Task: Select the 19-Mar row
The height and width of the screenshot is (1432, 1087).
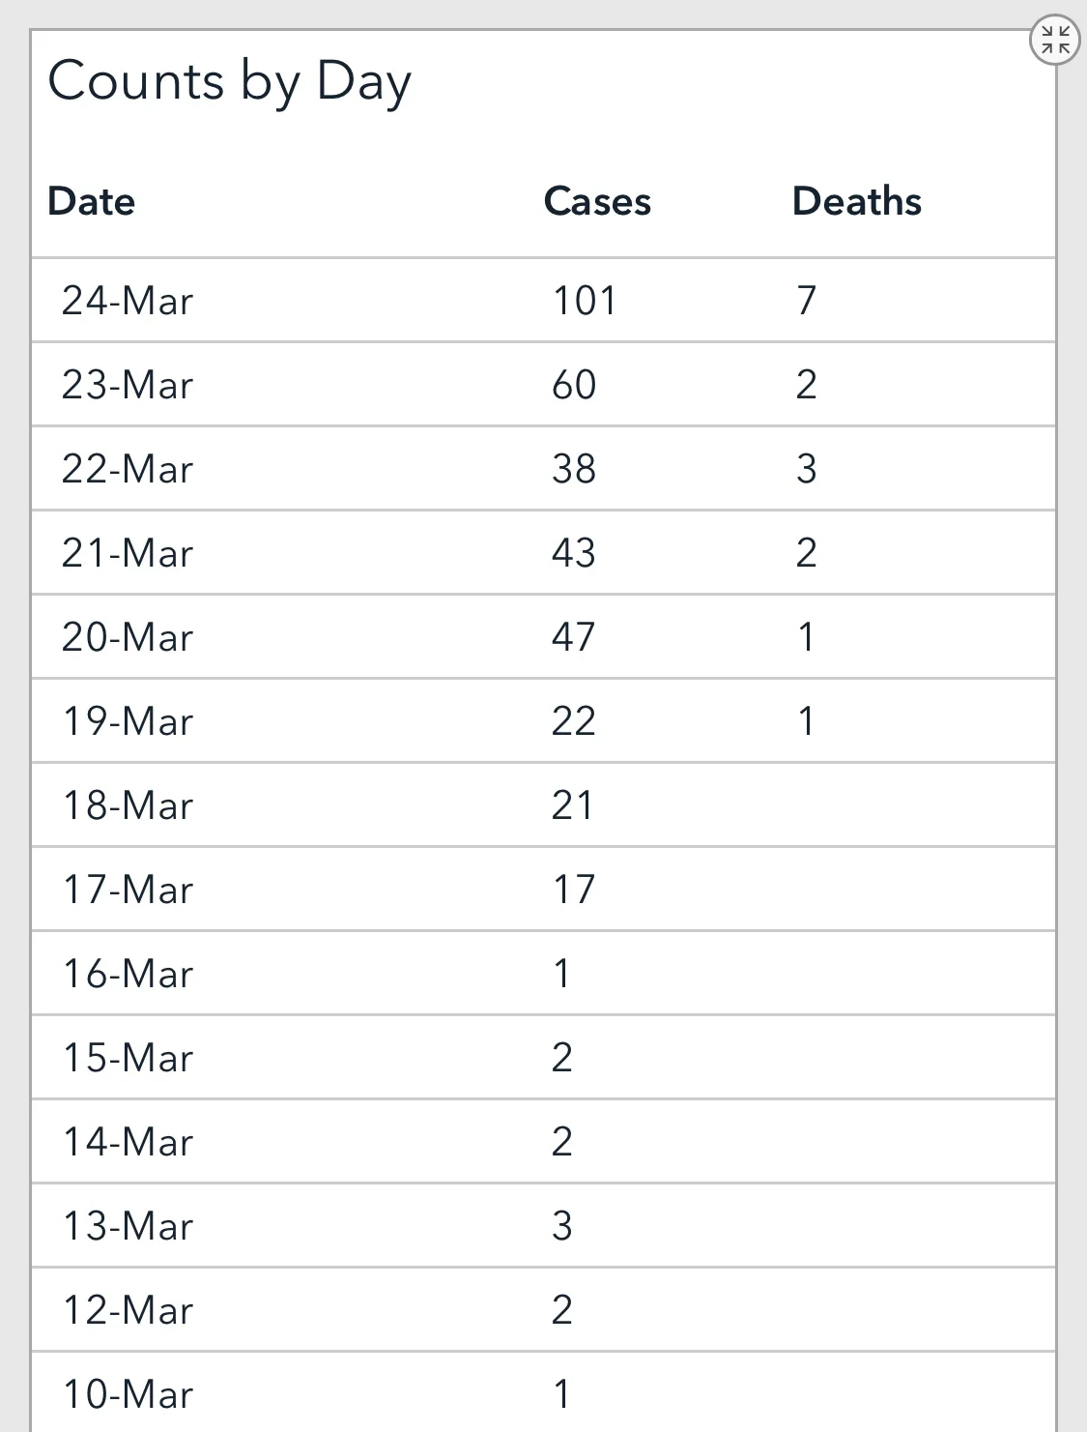Action: tap(543, 720)
